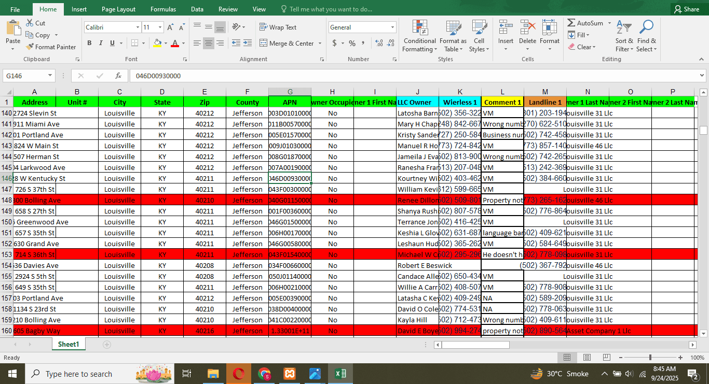Toggle Bold formatting
Screen dimensions: 709x384
tap(89, 43)
